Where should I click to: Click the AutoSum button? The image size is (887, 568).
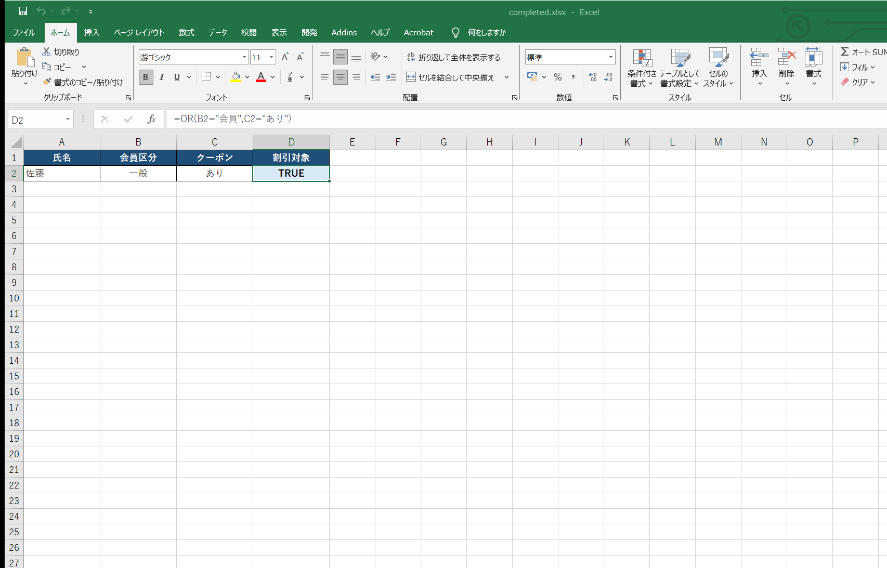tap(863, 52)
